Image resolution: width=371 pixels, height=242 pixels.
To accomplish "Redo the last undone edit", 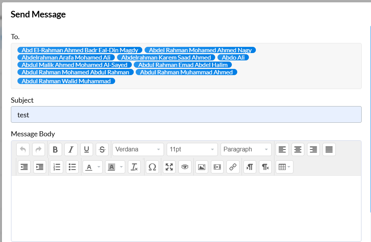I will pos(38,149).
